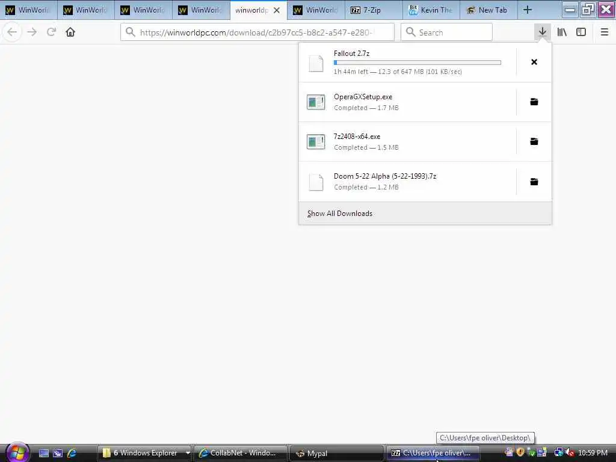The height and width of the screenshot is (462, 616).
Task: Click the 7z2408-x64.exe file icon
Action: coord(316,142)
